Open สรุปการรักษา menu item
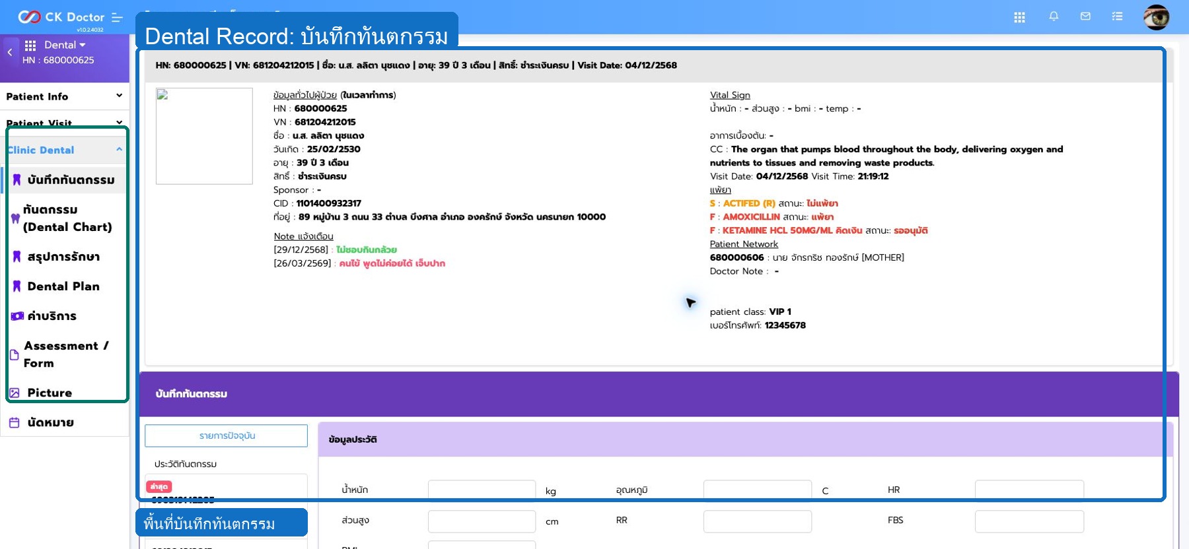The height and width of the screenshot is (549, 1189). (65, 257)
